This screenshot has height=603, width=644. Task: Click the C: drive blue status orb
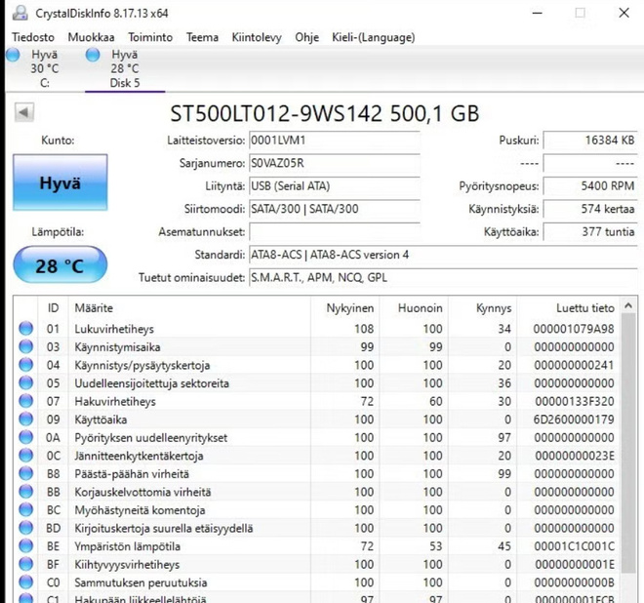point(13,55)
